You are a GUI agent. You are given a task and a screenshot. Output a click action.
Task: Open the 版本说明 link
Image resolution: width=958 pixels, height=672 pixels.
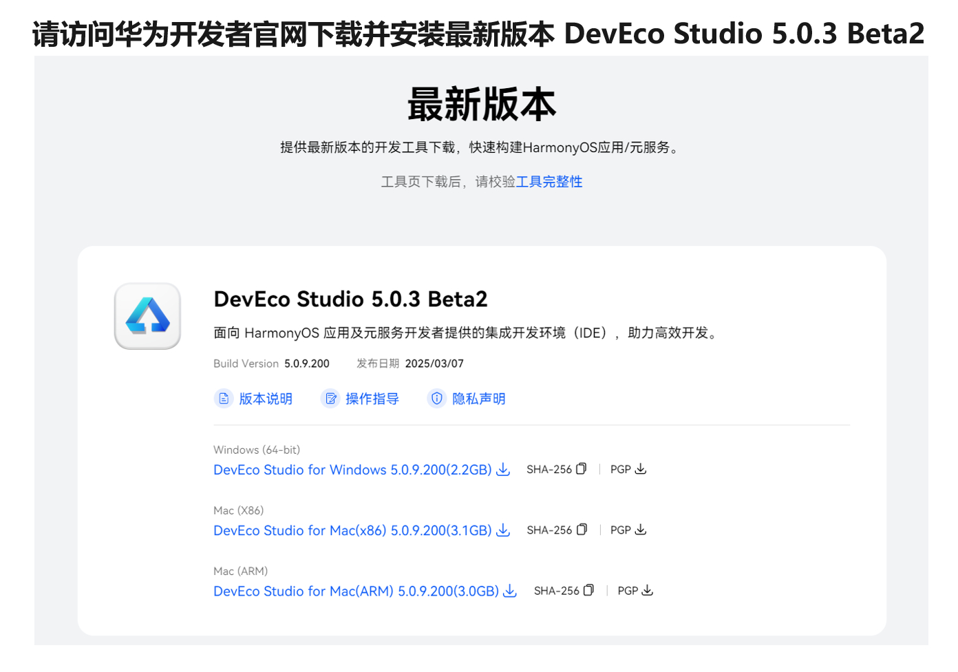(266, 399)
